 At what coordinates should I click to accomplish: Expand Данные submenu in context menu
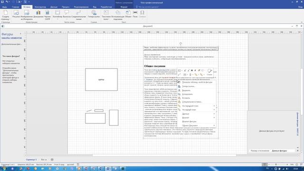coord(197,114)
